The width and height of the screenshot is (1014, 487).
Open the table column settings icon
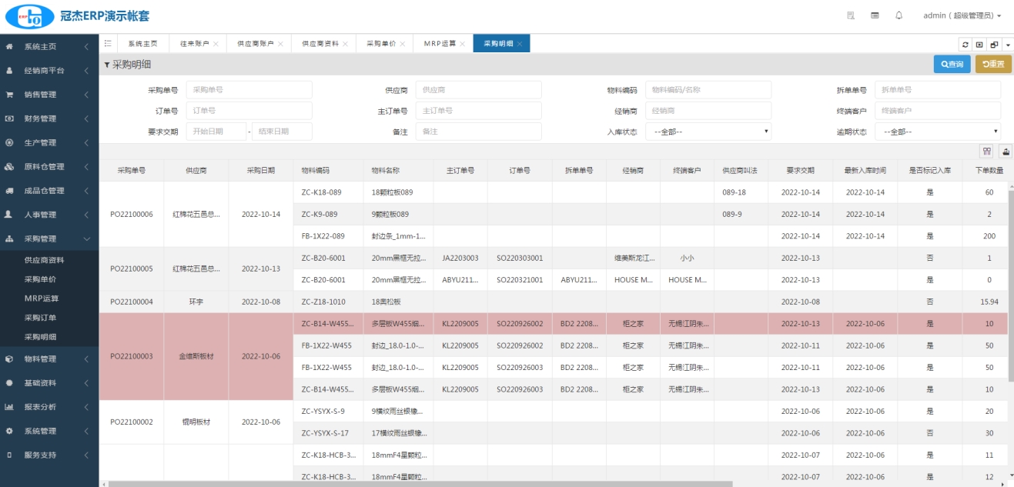coord(986,151)
